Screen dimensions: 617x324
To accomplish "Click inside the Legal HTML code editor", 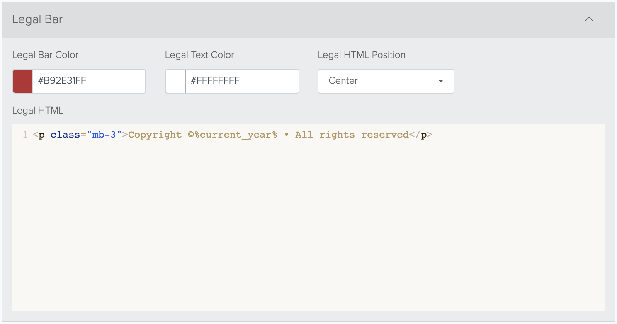I will pos(308,218).
